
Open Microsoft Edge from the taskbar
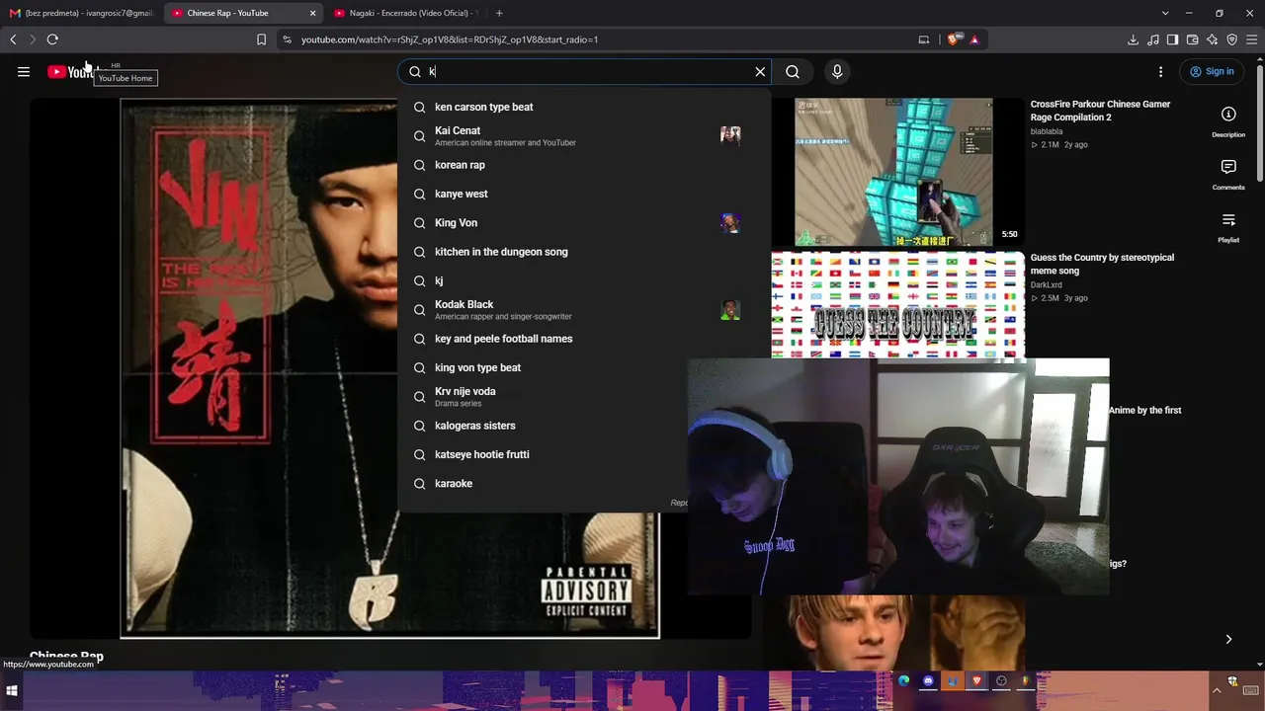pyautogui.click(x=903, y=680)
